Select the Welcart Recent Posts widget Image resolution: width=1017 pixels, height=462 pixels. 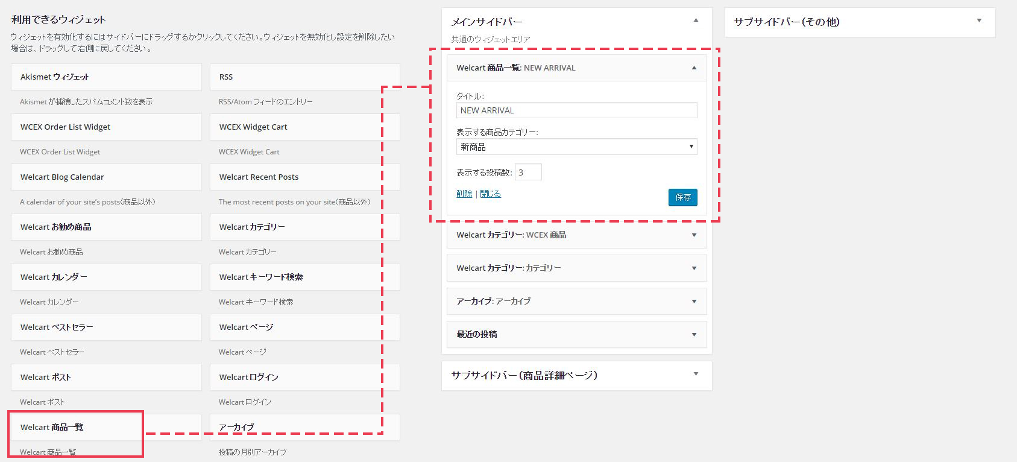[x=305, y=177]
